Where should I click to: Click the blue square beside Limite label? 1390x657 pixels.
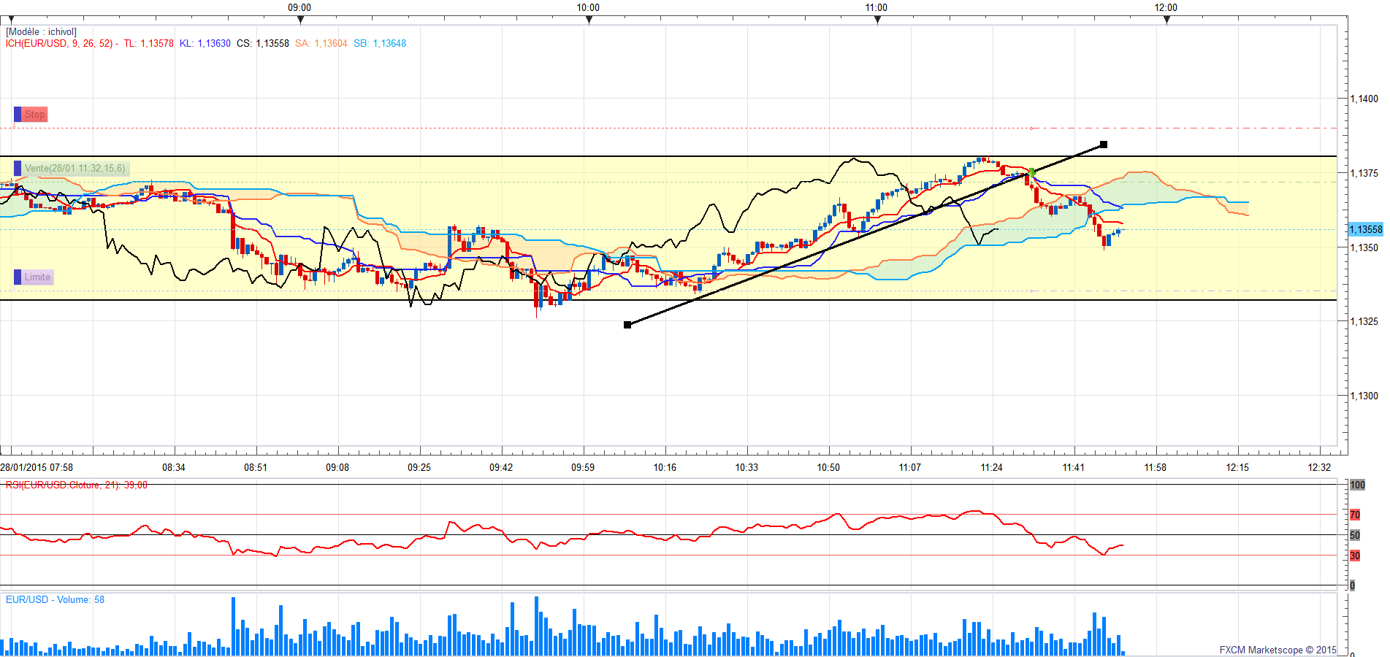[18, 277]
